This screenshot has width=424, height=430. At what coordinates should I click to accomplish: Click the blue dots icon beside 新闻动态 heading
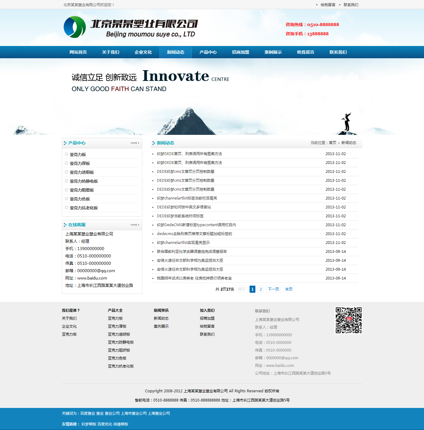pyautogui.click(x=154, y=143)
